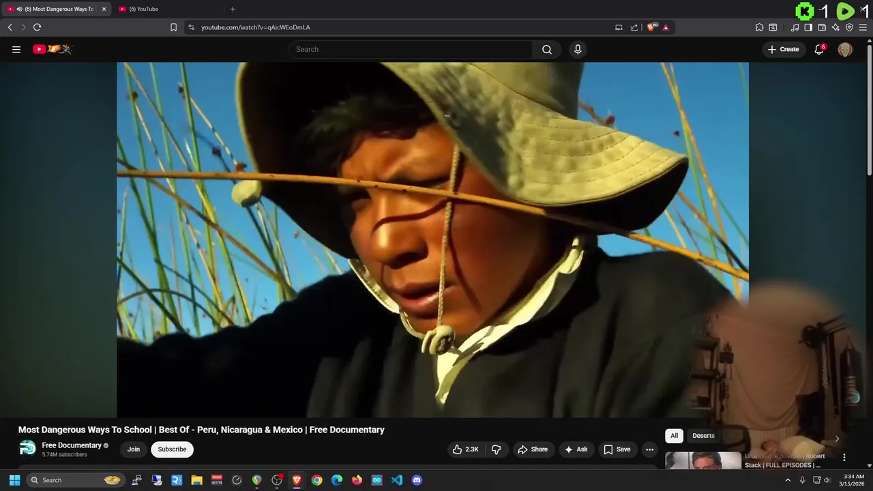
Task: Click the system tray volume icon
Action: (x=827, y=480)
